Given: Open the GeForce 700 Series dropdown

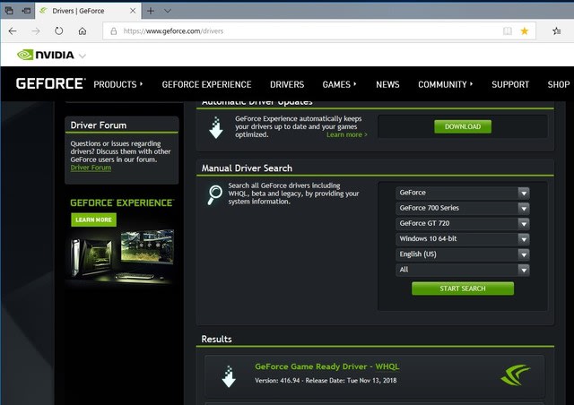Looking at the screenshot, I should tap(463, 208).
